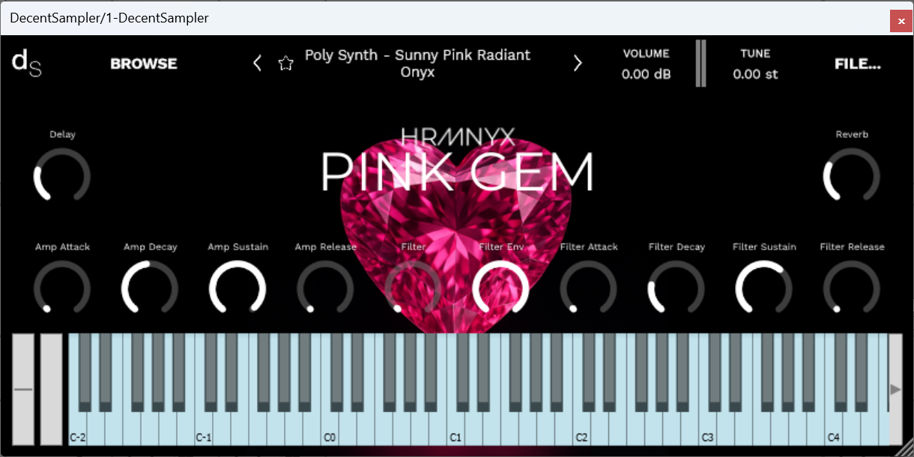Click the Amp Attack knob

click(62, 289)
